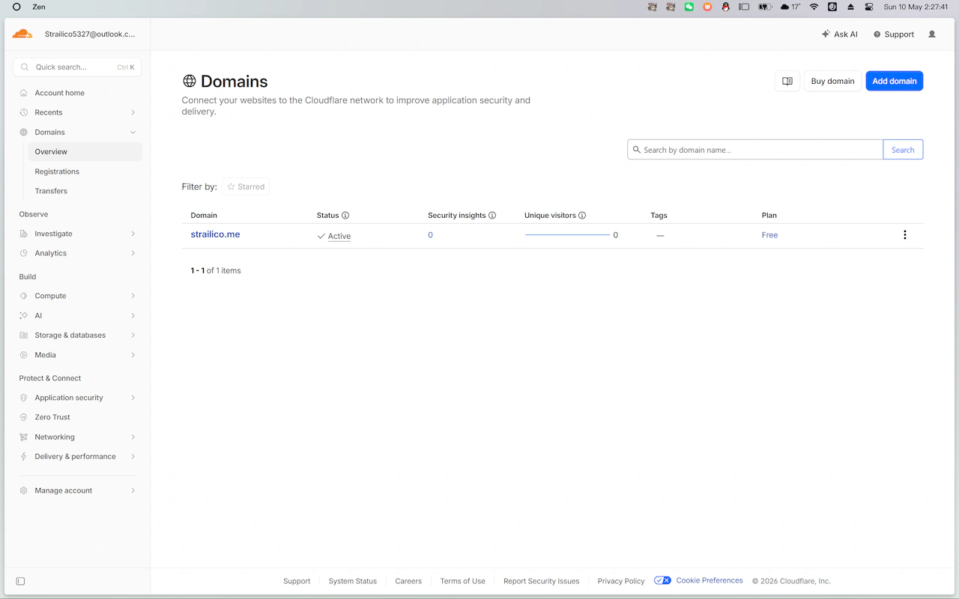The height and width of the screenshot is (599, 959).
Task: Click the Support question mark icon
Action: tap(877, 34)
